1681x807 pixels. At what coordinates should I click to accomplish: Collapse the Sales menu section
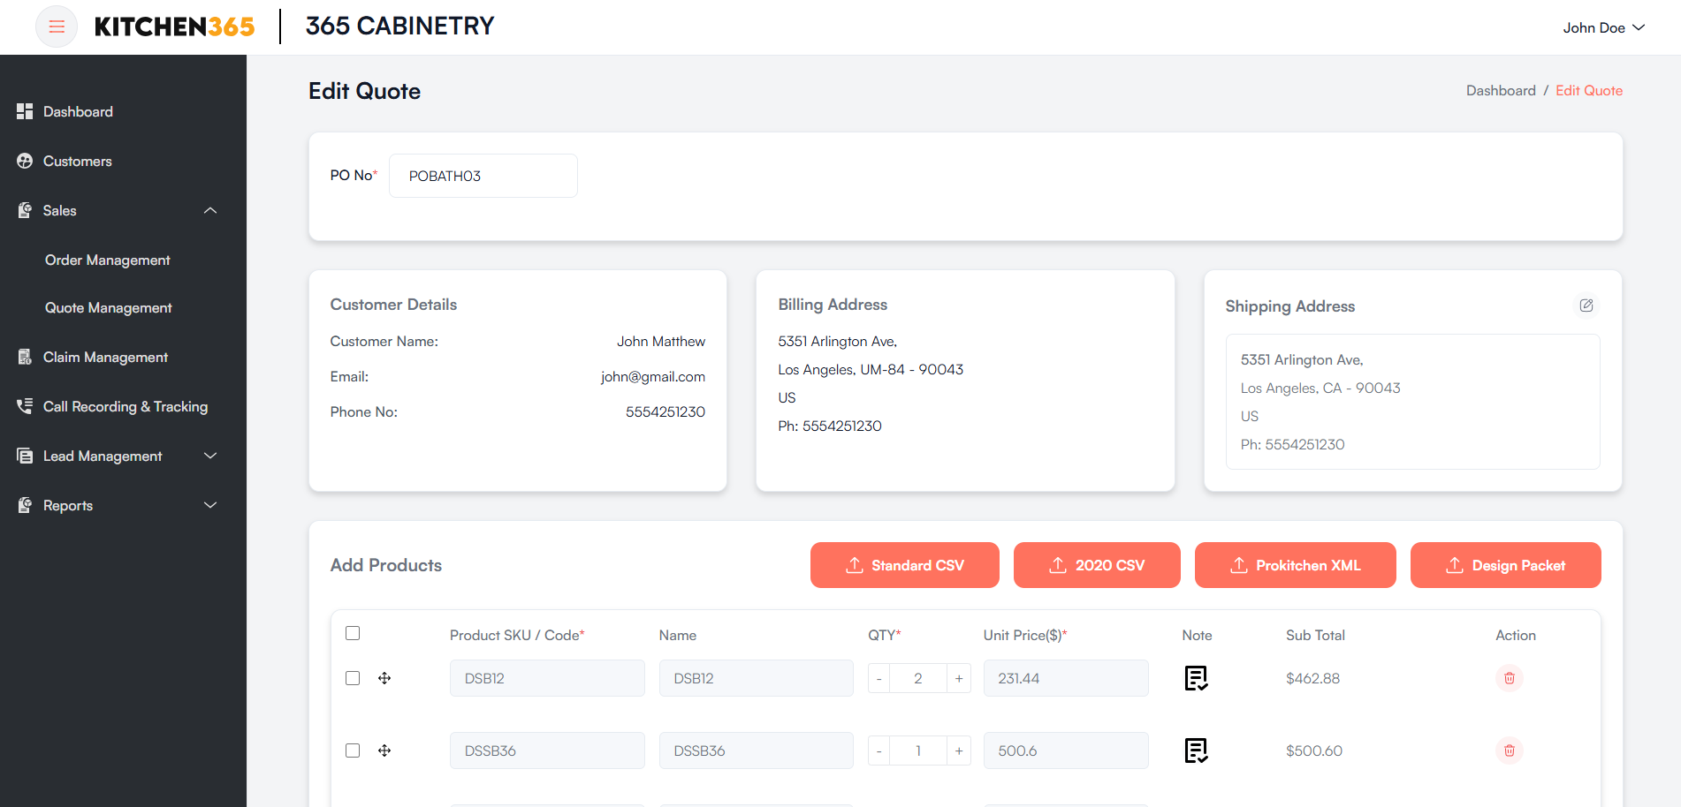point(210,210)
